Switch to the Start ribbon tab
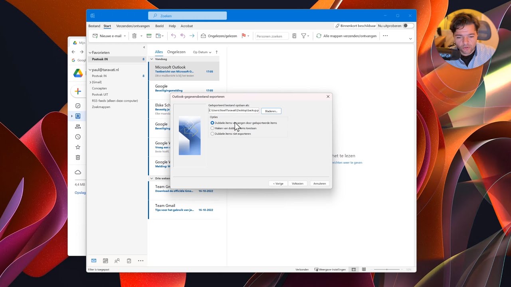This screenshot has width=511, height=287. click(107, 26)
